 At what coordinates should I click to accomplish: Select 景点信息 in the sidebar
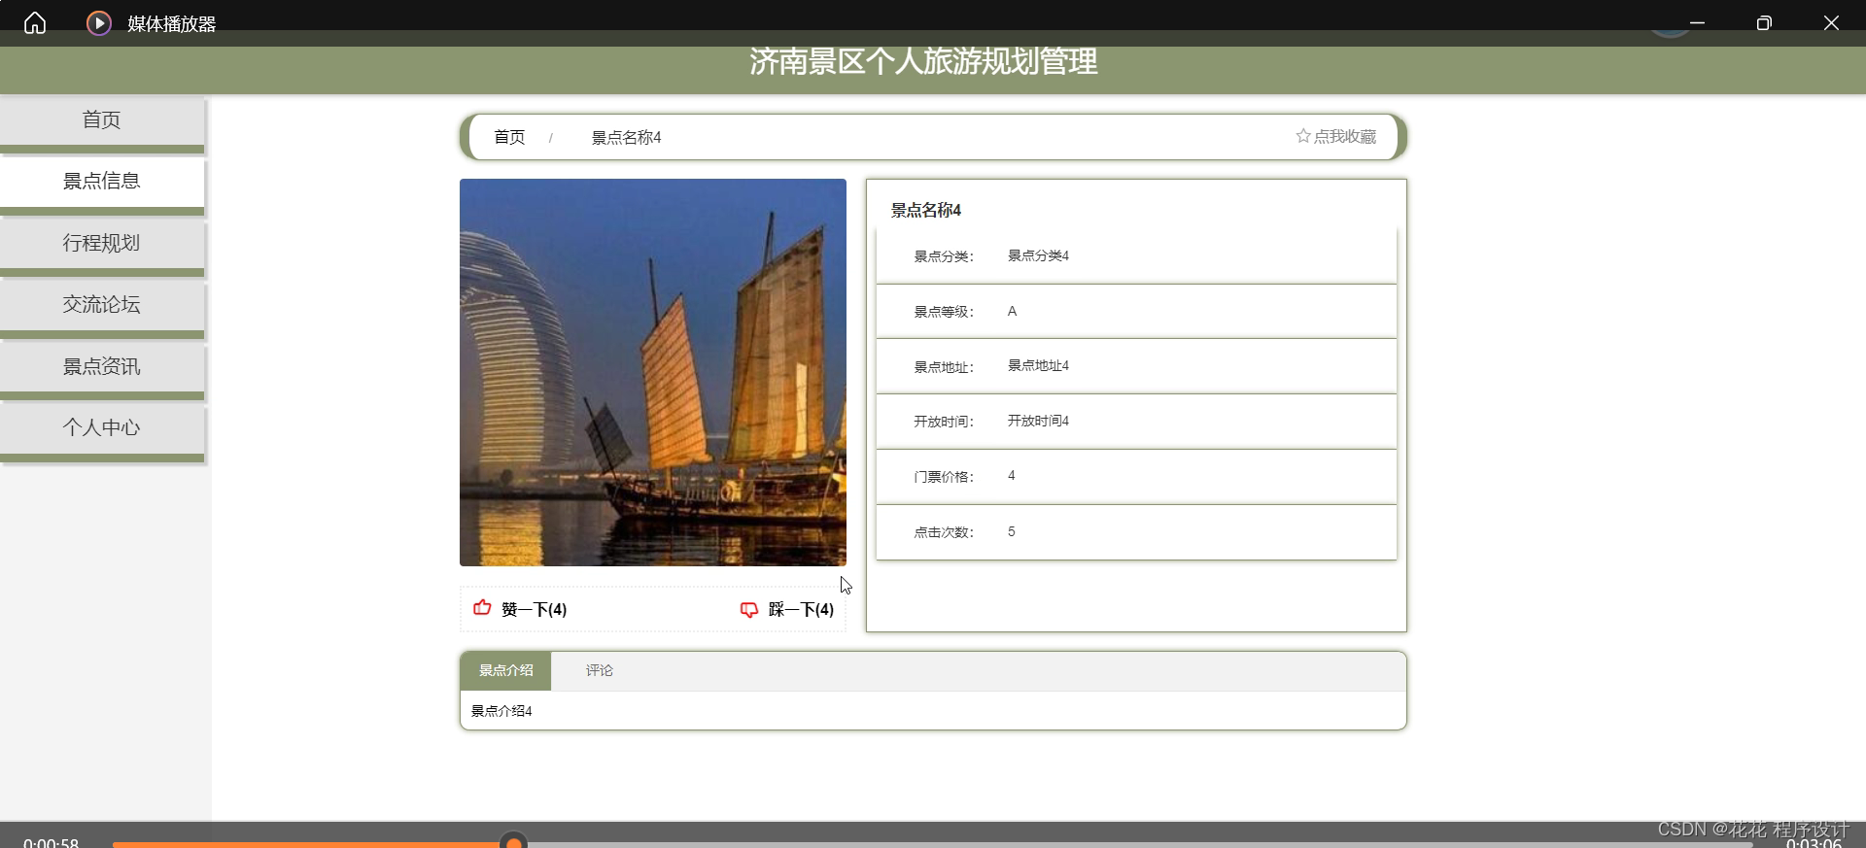pyautogui.click(x=102, y=182)
